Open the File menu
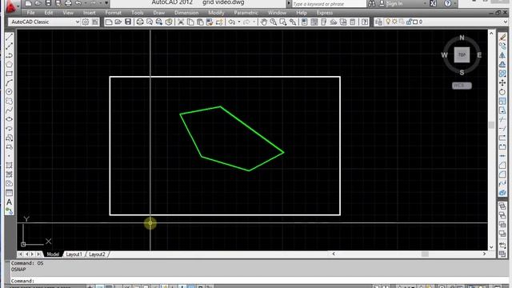Image resolution: width=512 pixels, height=288 pixels. [30, 13]
